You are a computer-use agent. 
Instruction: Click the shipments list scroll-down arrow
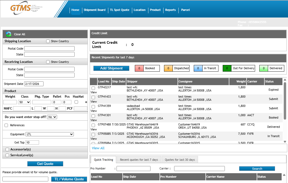tap(285, 142)
